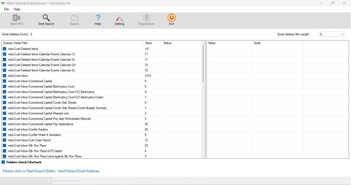The height and width of the screenshot is (185, 351).
Task: Select the Constr Disb Sheets row text
Action: 42,103
